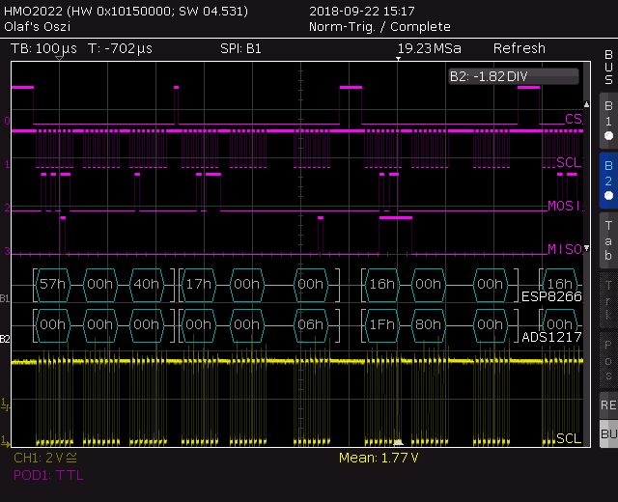Select the 57h decoded byte on ESP8266 bus
The image size is (618, 502).
point(53,284)
